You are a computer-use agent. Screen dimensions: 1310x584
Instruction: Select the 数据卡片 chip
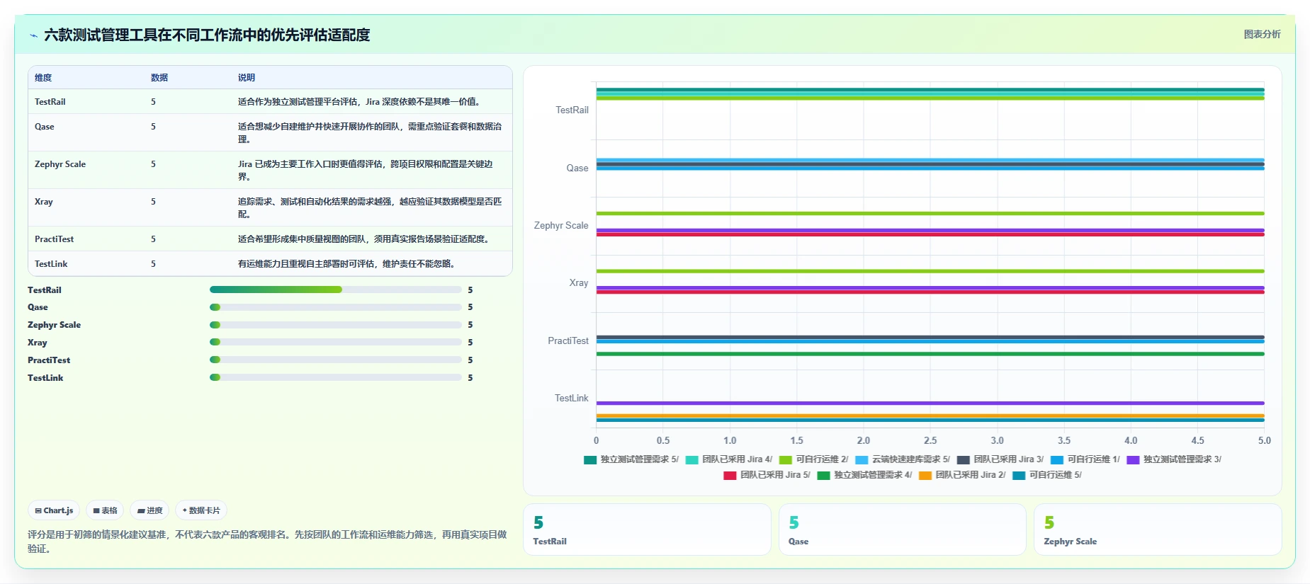[201, 510]
